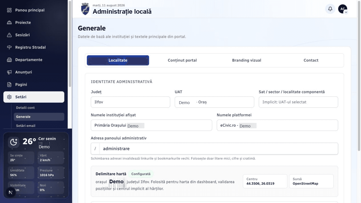Click the Sursă OpenStreetMap box
The image size is (361, 203).
(311, 181)
